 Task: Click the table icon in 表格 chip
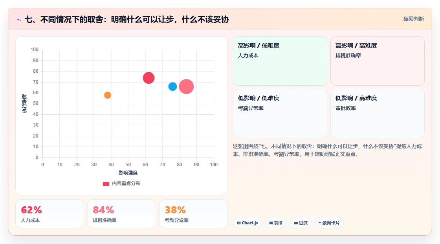pos(271,223)
